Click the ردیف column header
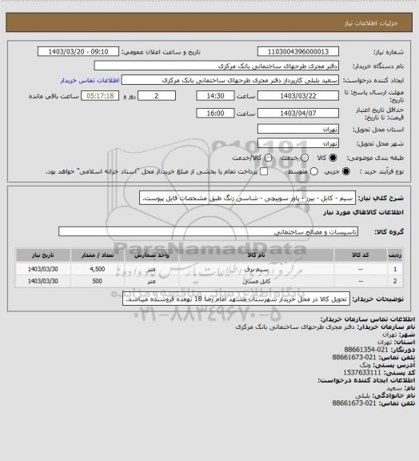 pyautogui.click(x=395, y=255)
